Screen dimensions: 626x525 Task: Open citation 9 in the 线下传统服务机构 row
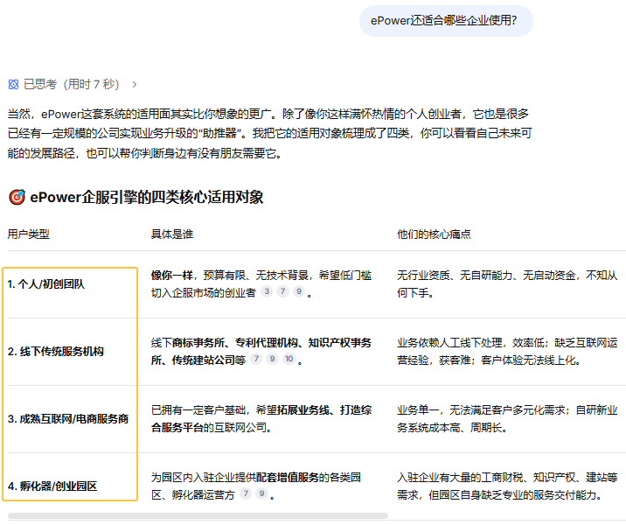(x=272, y=360)
